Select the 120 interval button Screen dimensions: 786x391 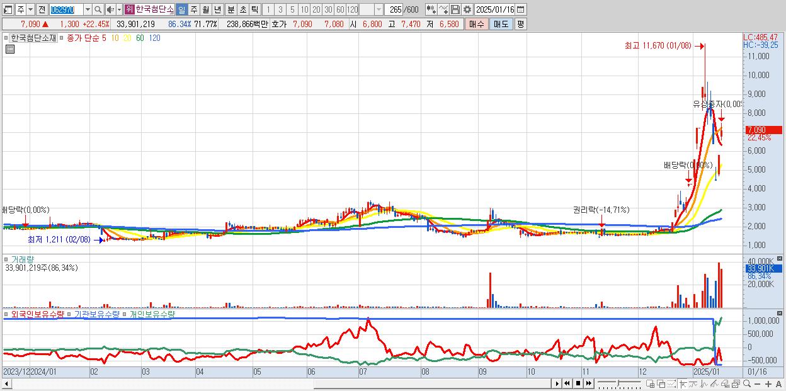(353, 9)
